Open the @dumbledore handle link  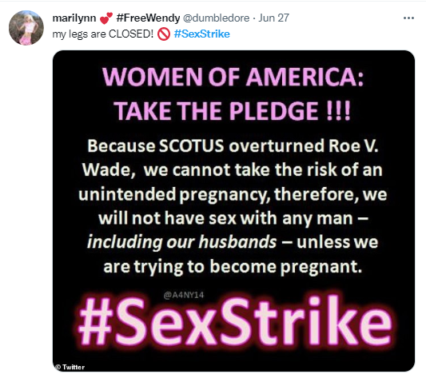[x=216, y=18]
